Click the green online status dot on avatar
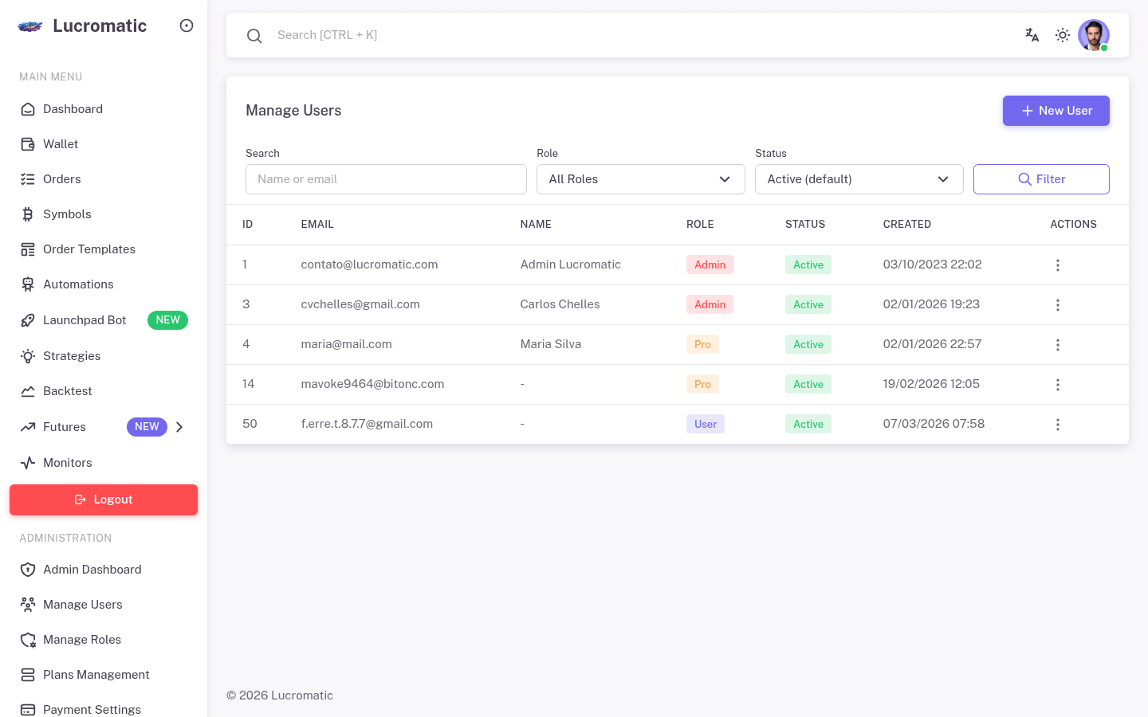The image size is (1148, 717). pos(1104,48)
